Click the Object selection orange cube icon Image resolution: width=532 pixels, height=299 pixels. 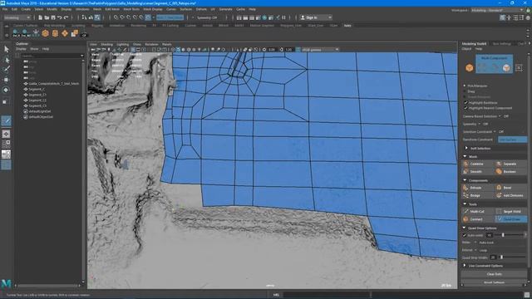point(469,68)
